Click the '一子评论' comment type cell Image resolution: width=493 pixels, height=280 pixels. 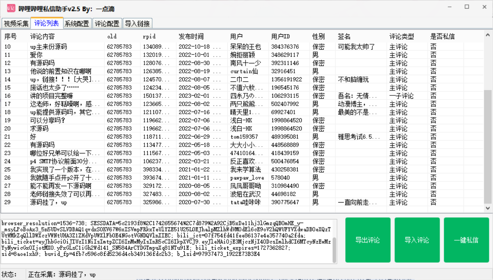[x=401, y=96]
